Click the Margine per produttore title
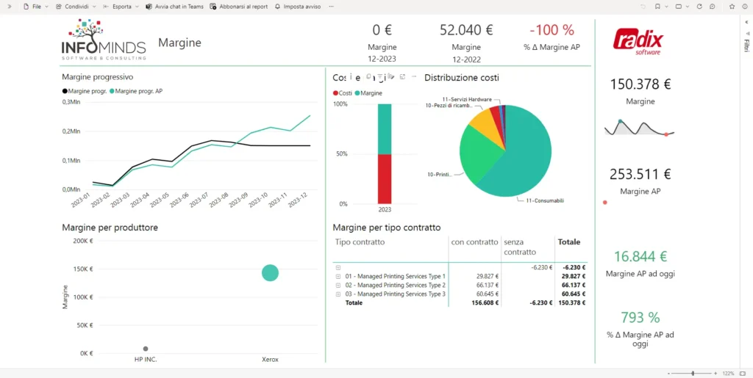This screenshot has width=753, height=378. point(110,228)
